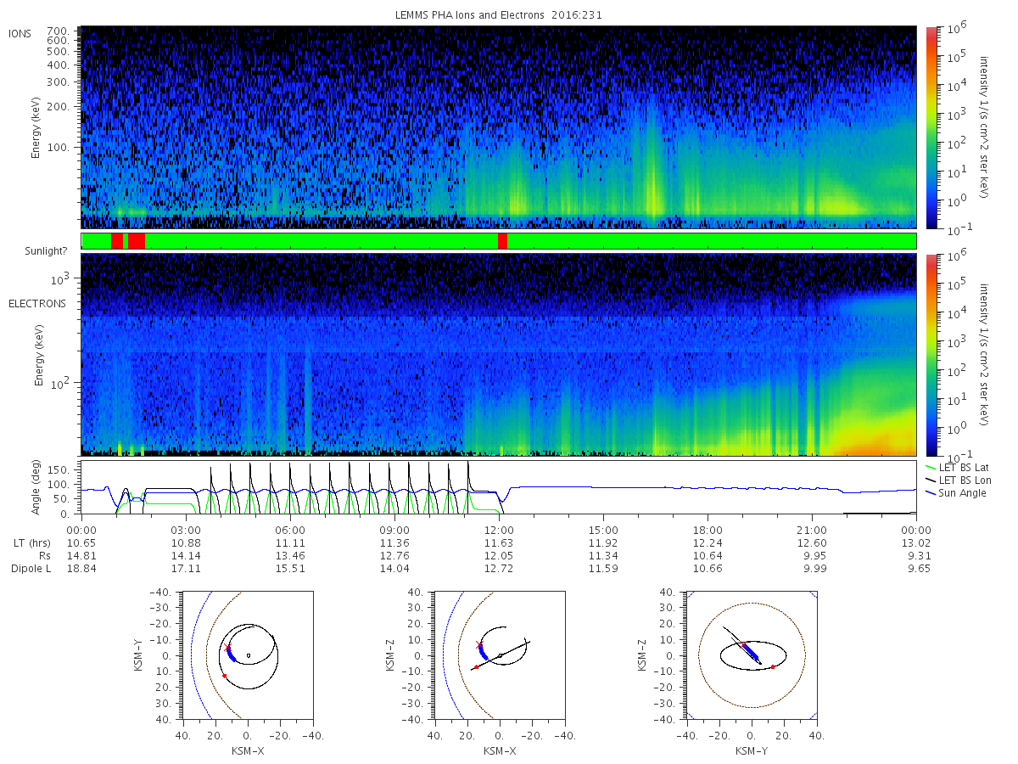The image size is (1018, 764).
Task: Click the Dipole L row label
Action: coord(31,569)
